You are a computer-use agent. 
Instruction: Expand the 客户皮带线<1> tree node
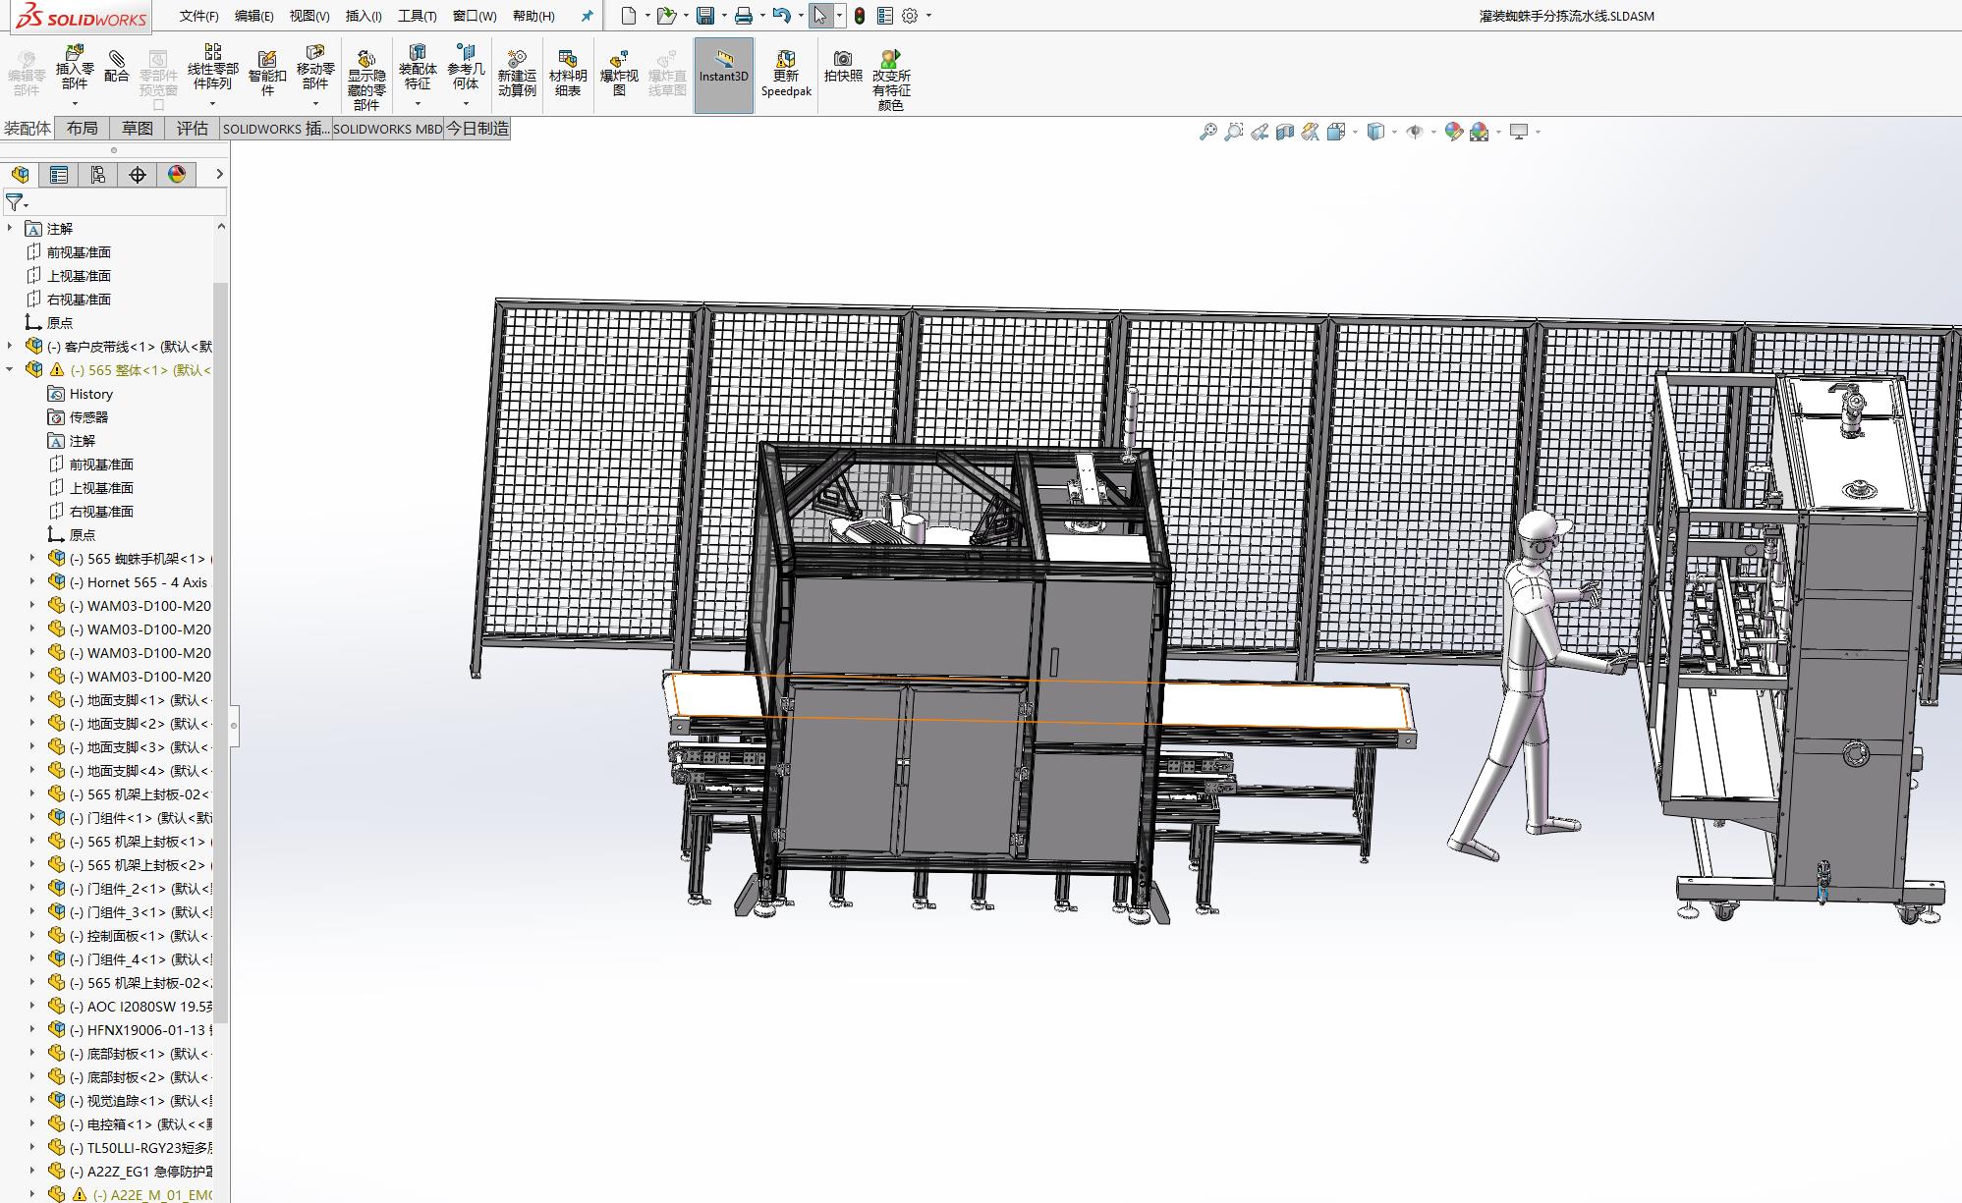11,347
